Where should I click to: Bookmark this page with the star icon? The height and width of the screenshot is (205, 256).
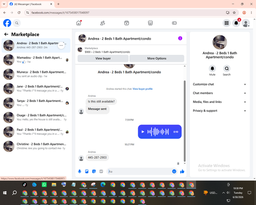234,13
